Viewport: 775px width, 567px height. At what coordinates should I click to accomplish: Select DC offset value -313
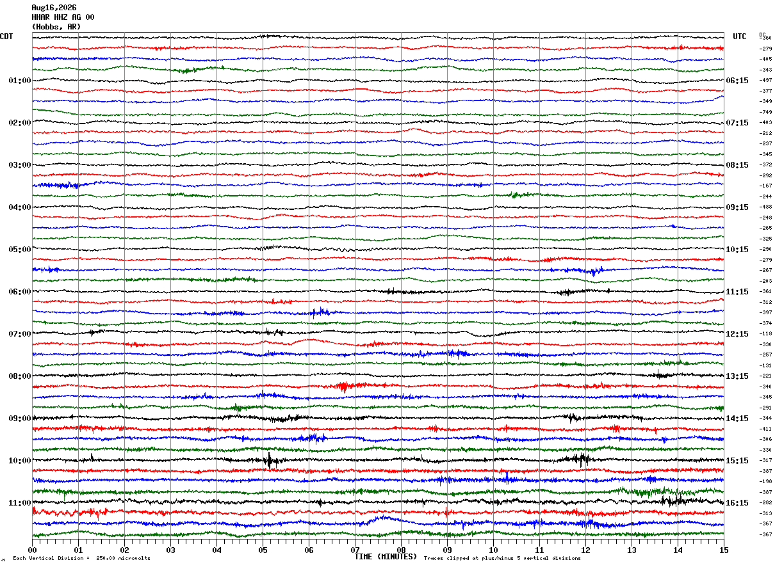[x=765, y=513]
